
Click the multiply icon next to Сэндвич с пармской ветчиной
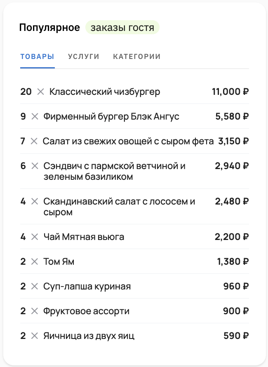point(35,166)
